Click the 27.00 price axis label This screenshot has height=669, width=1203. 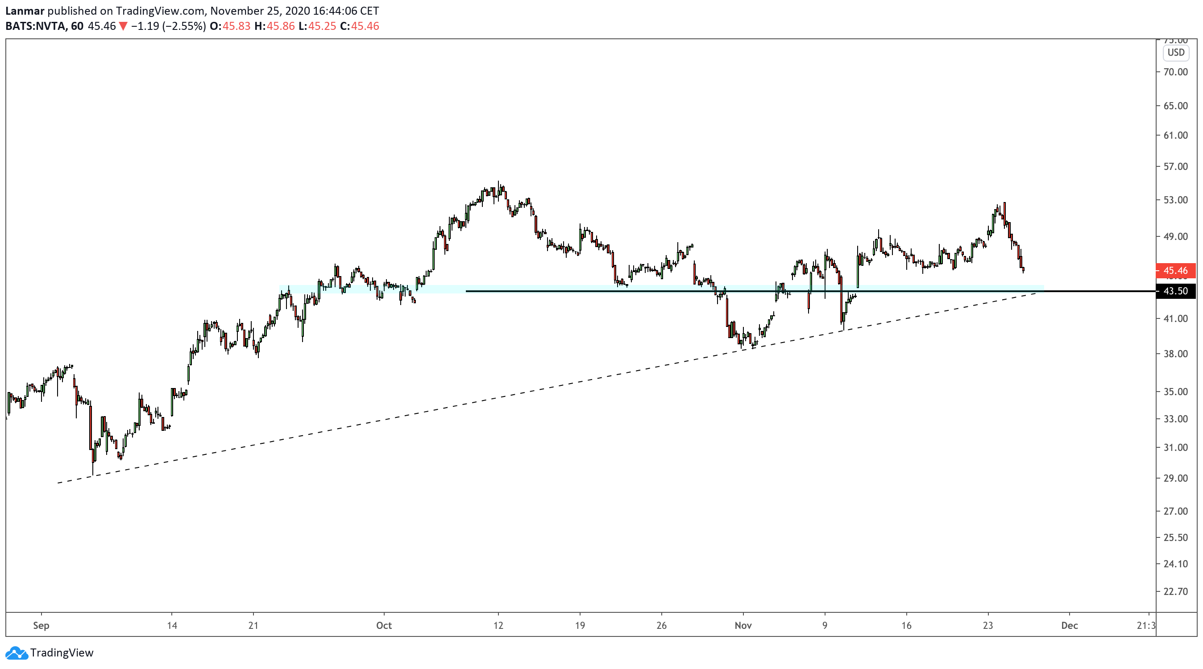coord(1175,511)
